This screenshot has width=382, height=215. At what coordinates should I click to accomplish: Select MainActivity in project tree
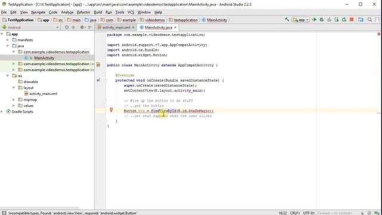44,58
